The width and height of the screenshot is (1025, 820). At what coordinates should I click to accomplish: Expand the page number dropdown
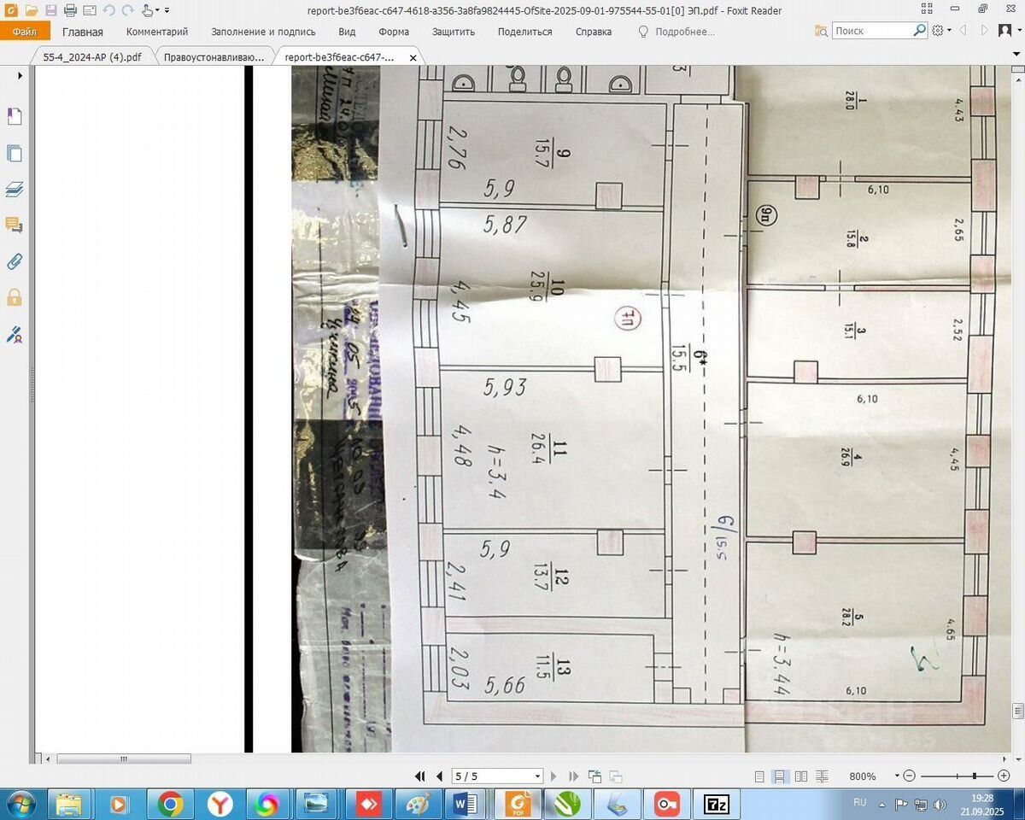(537, 776)
